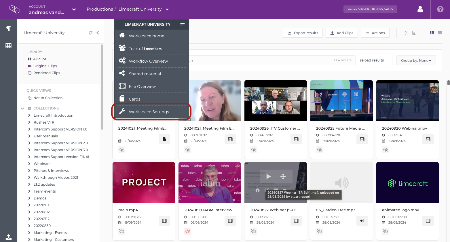The height and width of the screenshot is (242, 450).
Task: Select Workflow Overview in the menu
Action: pos(152,61)
